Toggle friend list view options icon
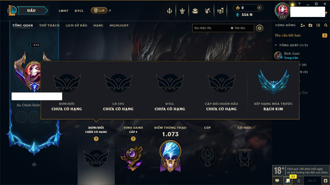This screenshot has width=330, height=185. pos(318,25)
